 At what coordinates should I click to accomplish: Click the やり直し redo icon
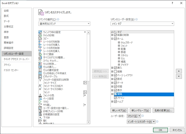40,105
